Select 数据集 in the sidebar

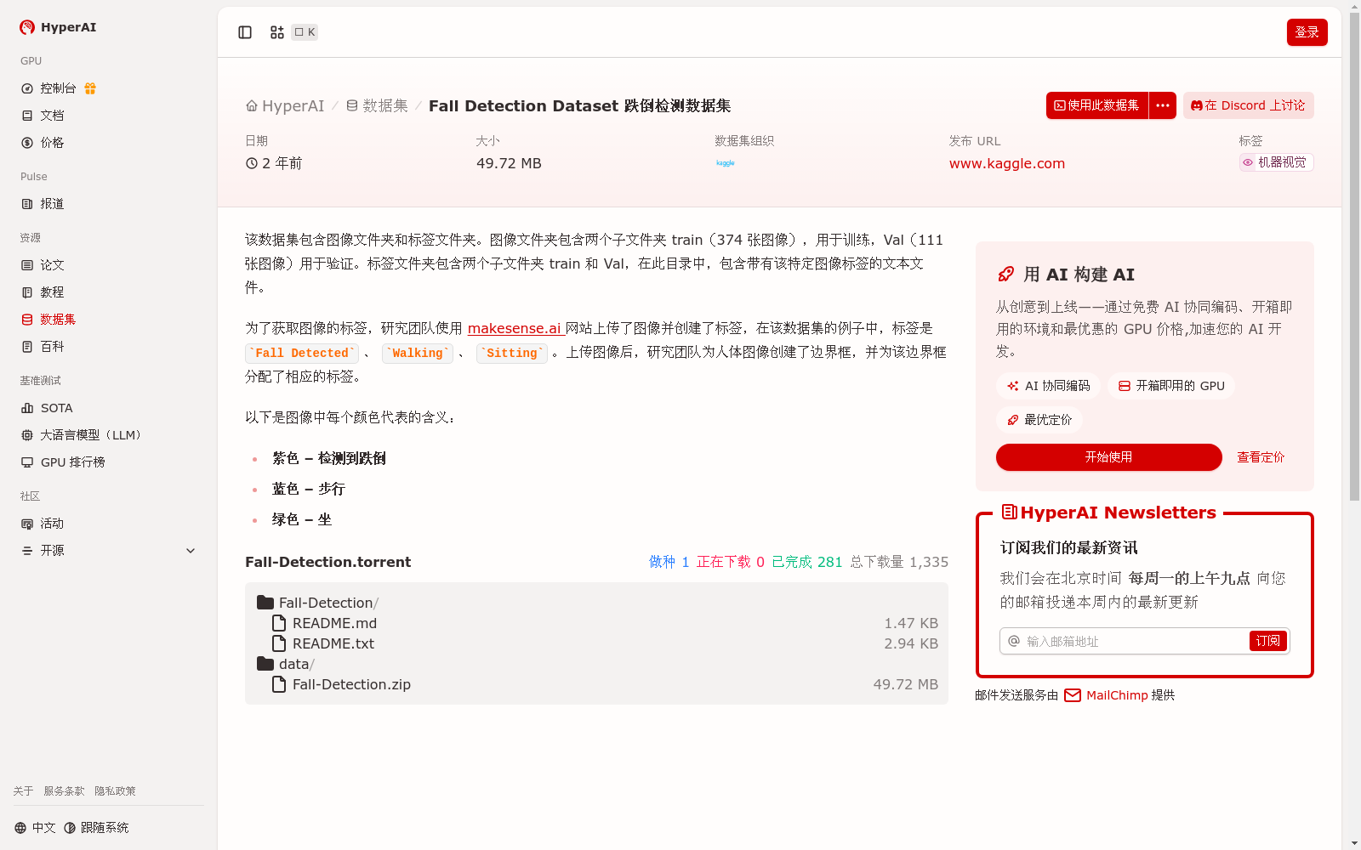[x=48, y=320]
